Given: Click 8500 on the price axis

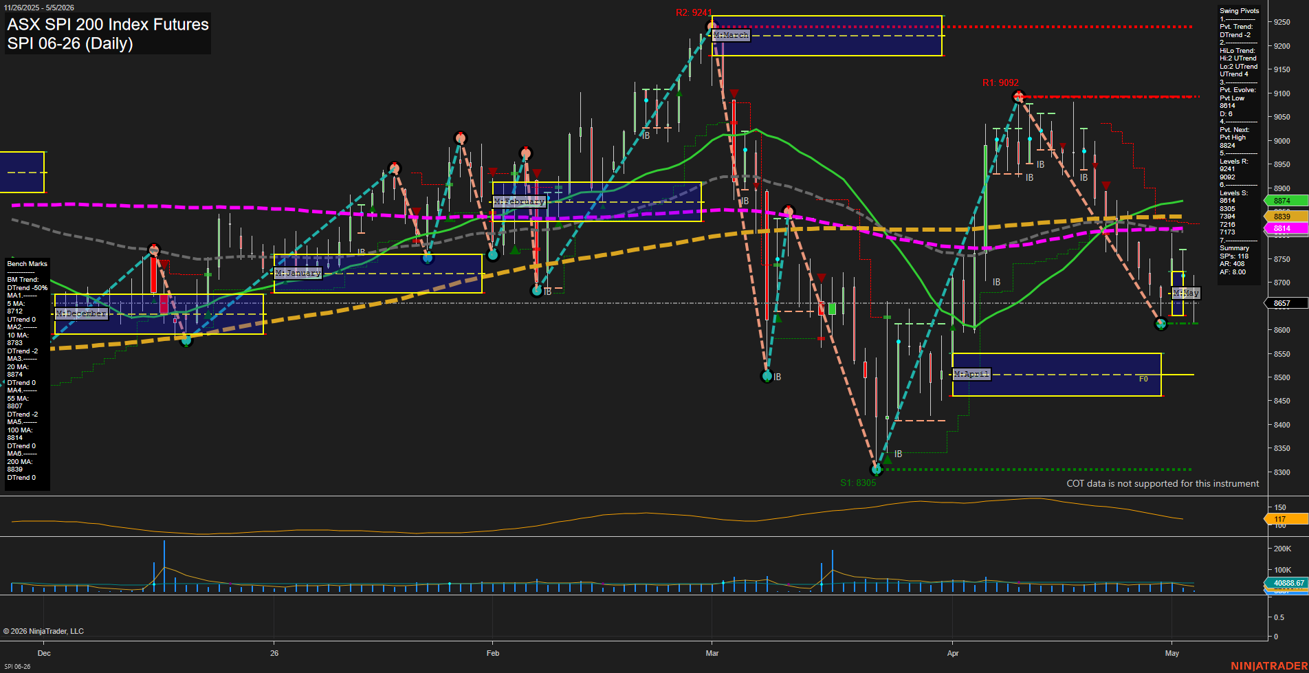Looking at the screenshot, I should point(1281,377).
